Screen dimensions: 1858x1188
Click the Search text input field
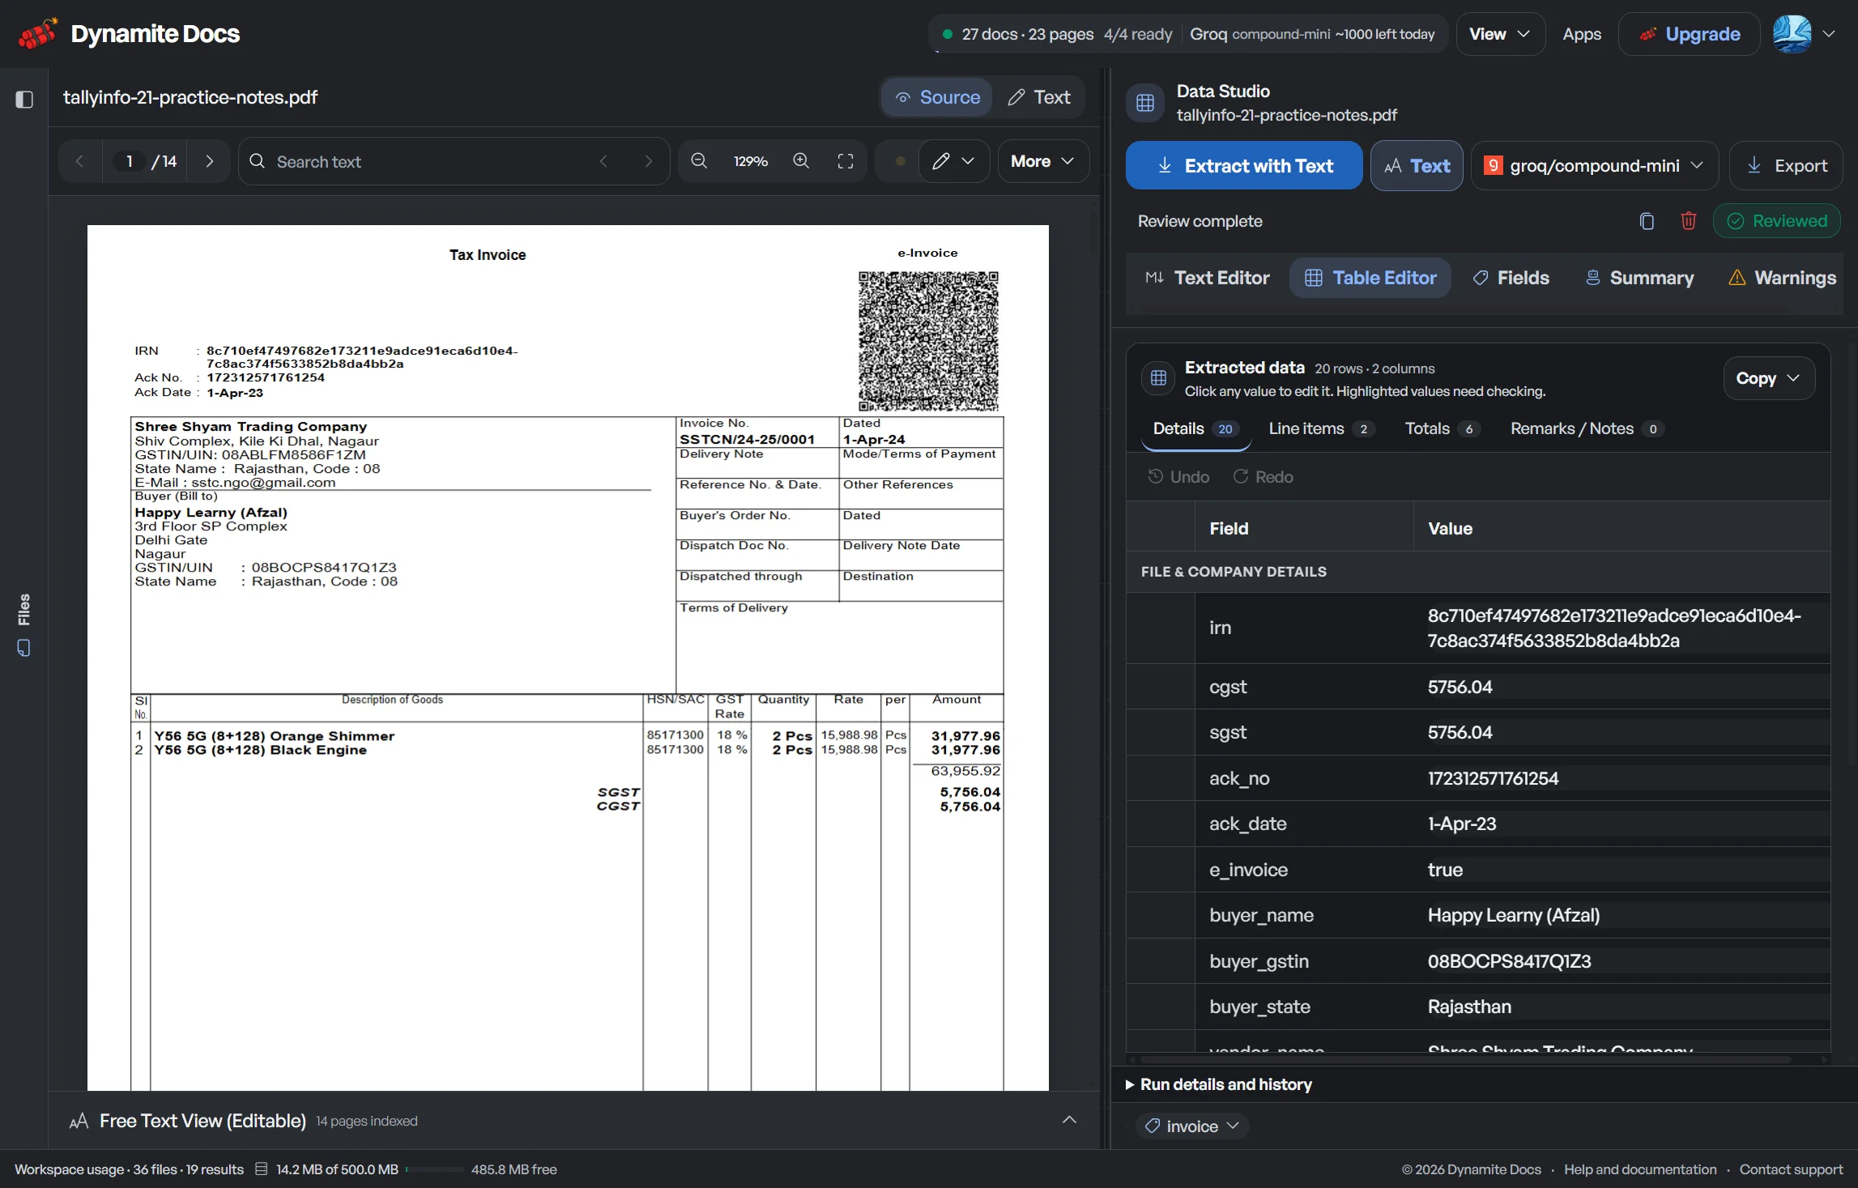pyautogui.click(x=454, y=161)
